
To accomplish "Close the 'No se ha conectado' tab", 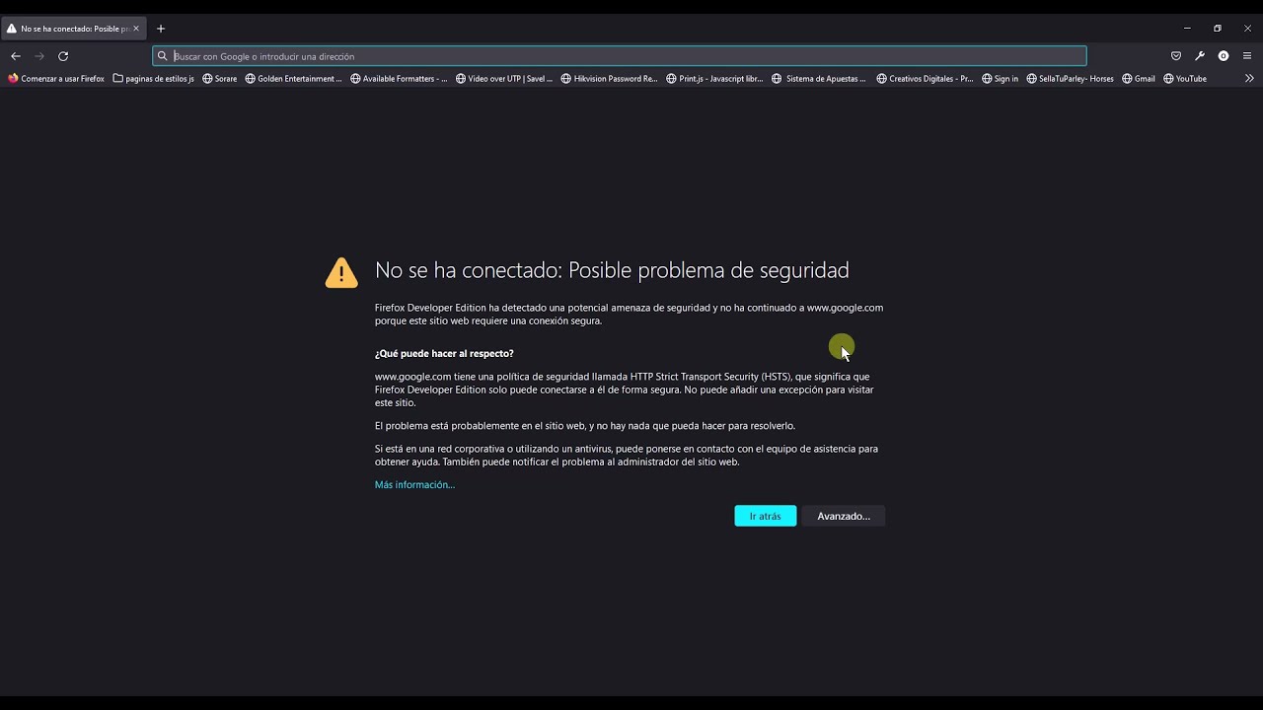I will point(136,29).
